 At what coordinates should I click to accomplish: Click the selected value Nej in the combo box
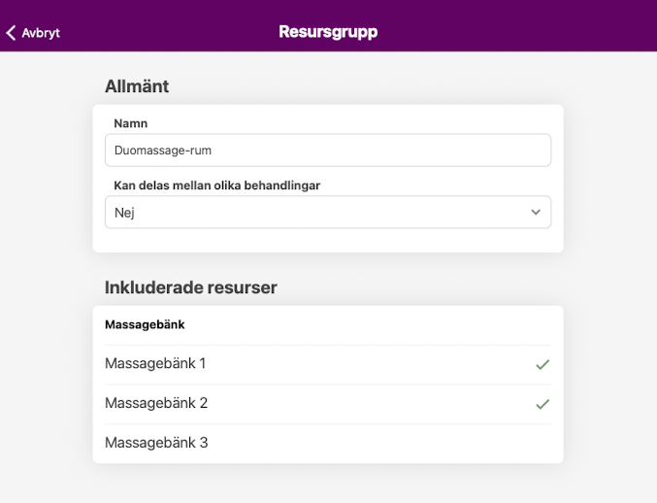(124, 213)
